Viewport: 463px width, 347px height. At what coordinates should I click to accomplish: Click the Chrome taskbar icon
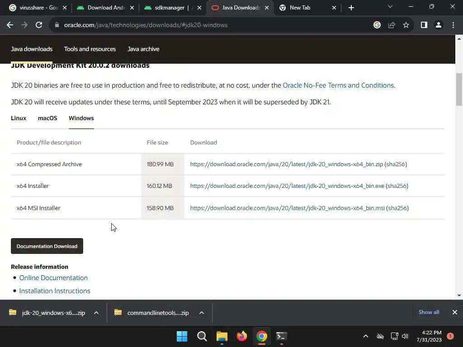(262, 336)
